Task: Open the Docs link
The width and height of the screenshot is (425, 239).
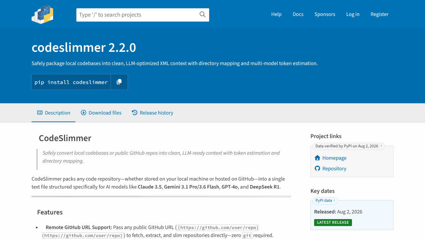Action: click(298, 14)
